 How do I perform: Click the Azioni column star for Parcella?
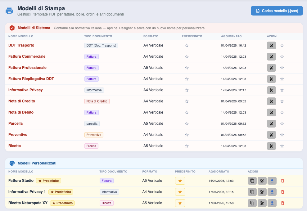pyautogui.click(x=282, y=124)
